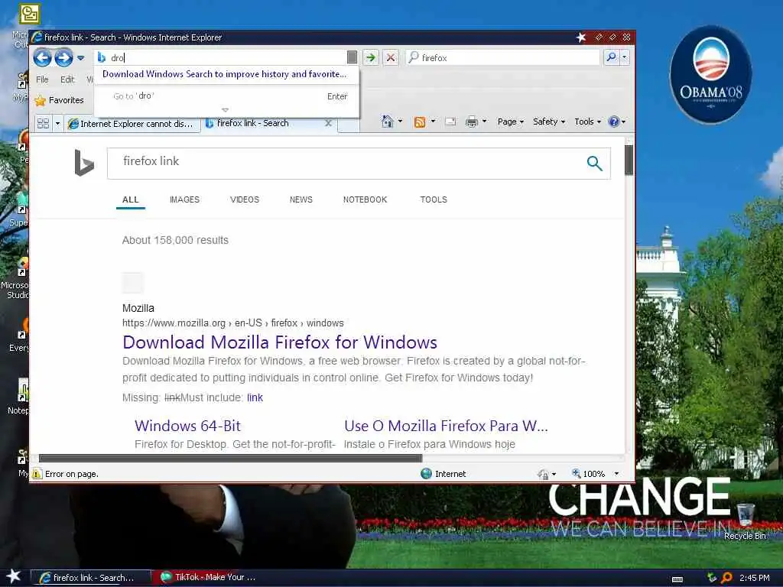Viewport: 783px width, 587px height.
Task: Go back with the Back arrow button
Action: 43,58
